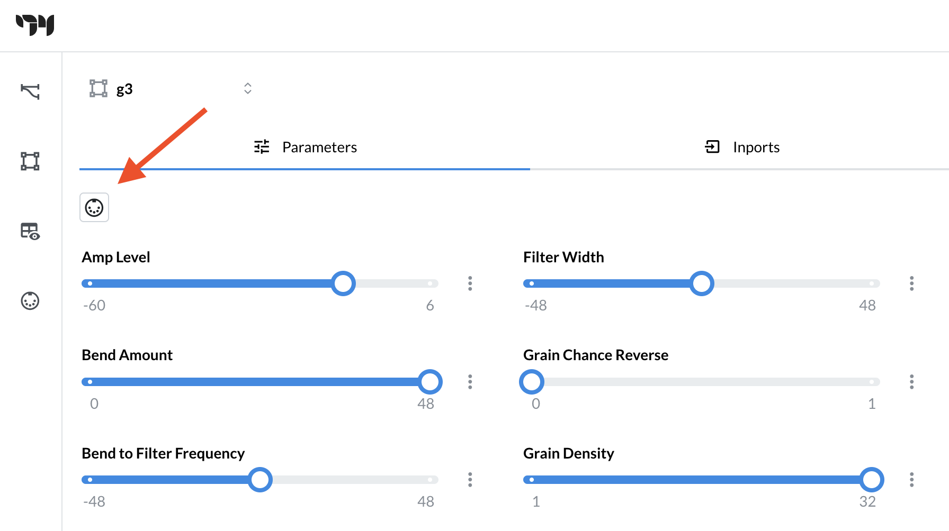Screen dimensions: 949x531
Task: Click the Bend Amount slider handle
Action: click(430, 382)
